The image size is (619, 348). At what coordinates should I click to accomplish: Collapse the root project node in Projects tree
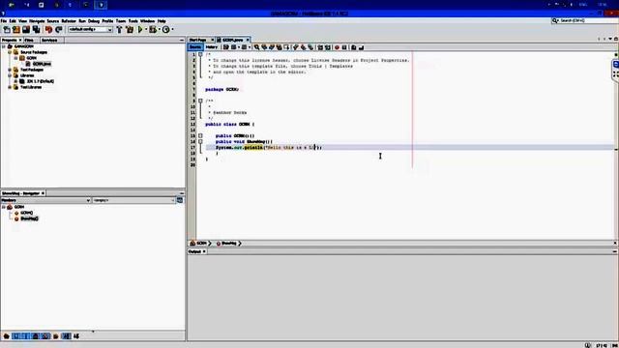pos(4,46)
